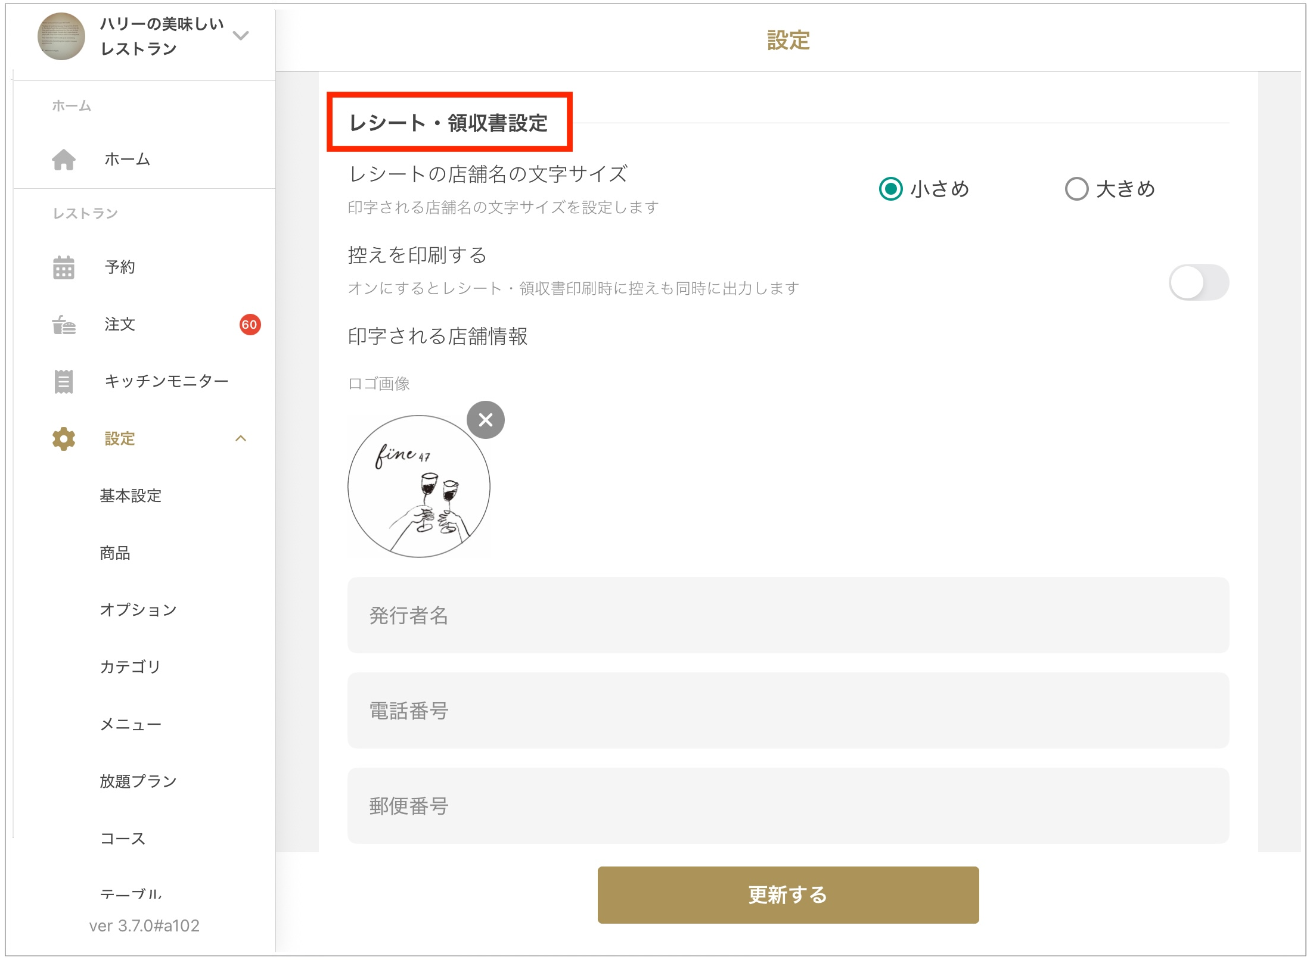Click the 発行者名 input field
The width and height of the screenshot is (1310, 960).
tap(788, 615)
